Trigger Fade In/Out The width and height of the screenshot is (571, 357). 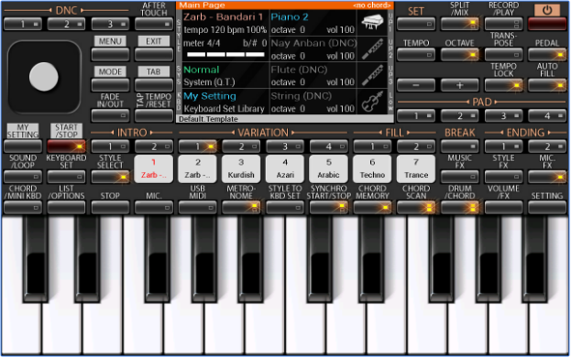tap(110, 116)
